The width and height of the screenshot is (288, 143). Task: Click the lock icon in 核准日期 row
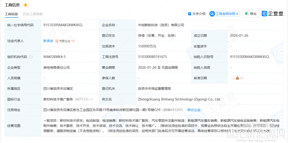(x=237, y=78)
